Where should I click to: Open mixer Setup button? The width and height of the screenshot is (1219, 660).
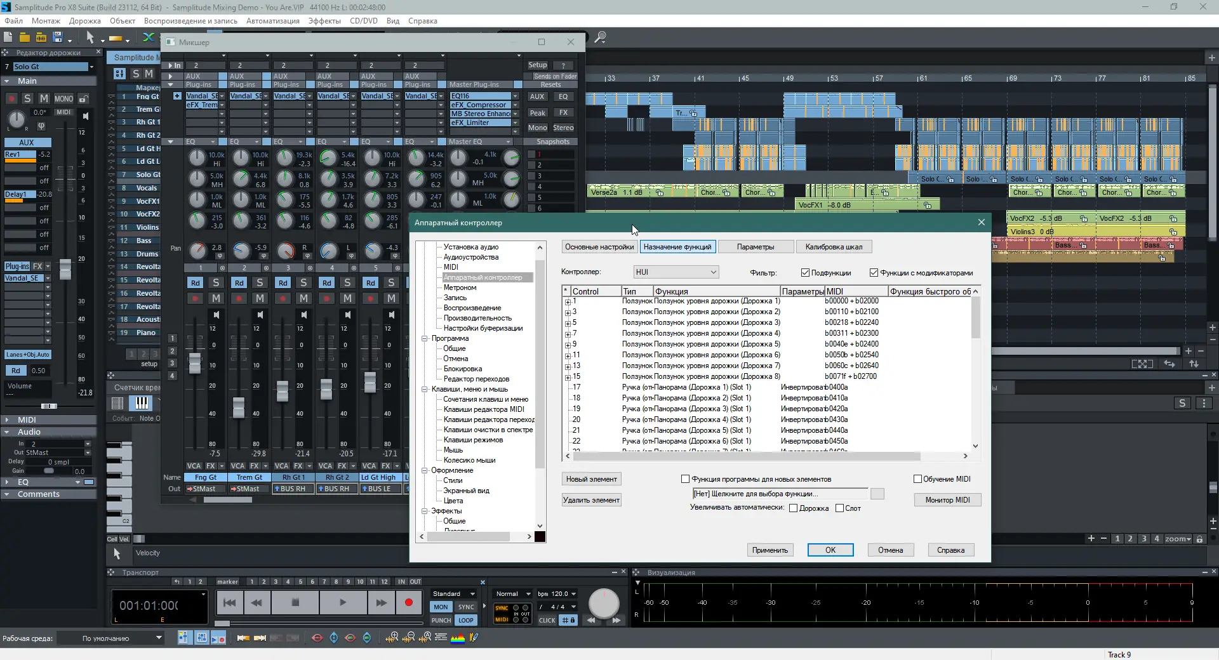[538, 65]
